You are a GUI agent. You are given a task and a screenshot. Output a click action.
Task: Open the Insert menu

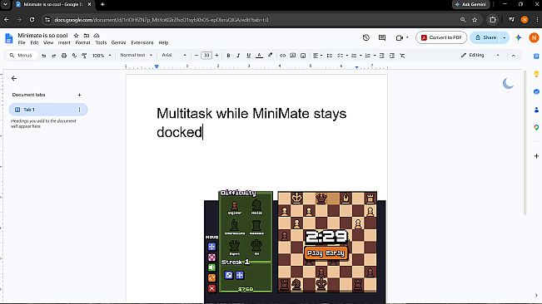[64, 42]
